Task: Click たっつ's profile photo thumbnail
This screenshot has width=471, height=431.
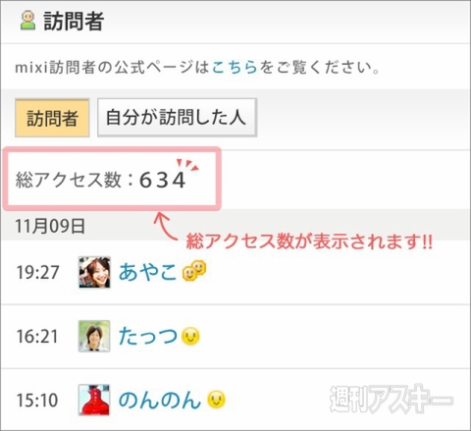Action: click(x=94, y=336)
